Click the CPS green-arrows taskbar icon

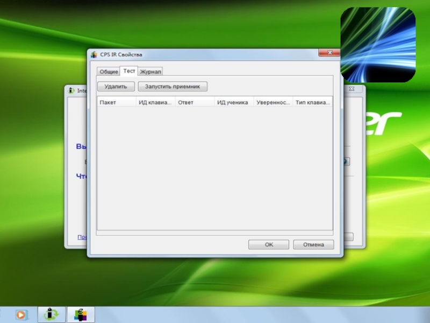tap(52, 314)
